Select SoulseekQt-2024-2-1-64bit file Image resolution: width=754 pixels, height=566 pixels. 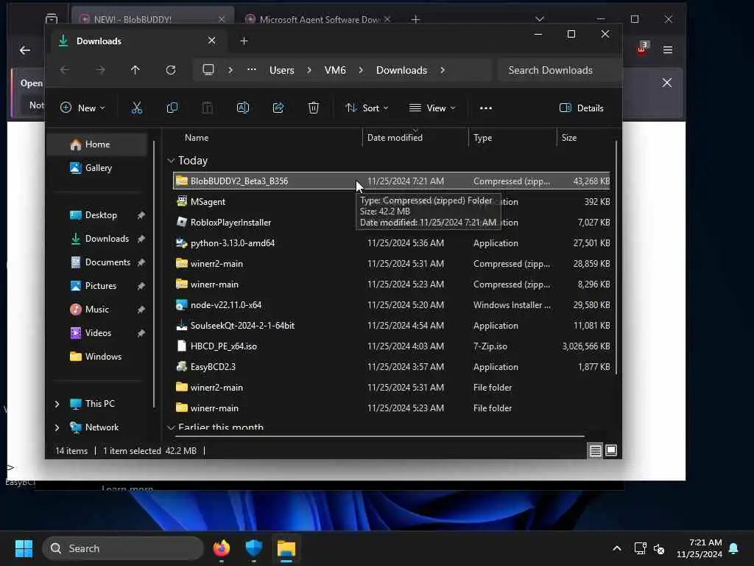392,325
